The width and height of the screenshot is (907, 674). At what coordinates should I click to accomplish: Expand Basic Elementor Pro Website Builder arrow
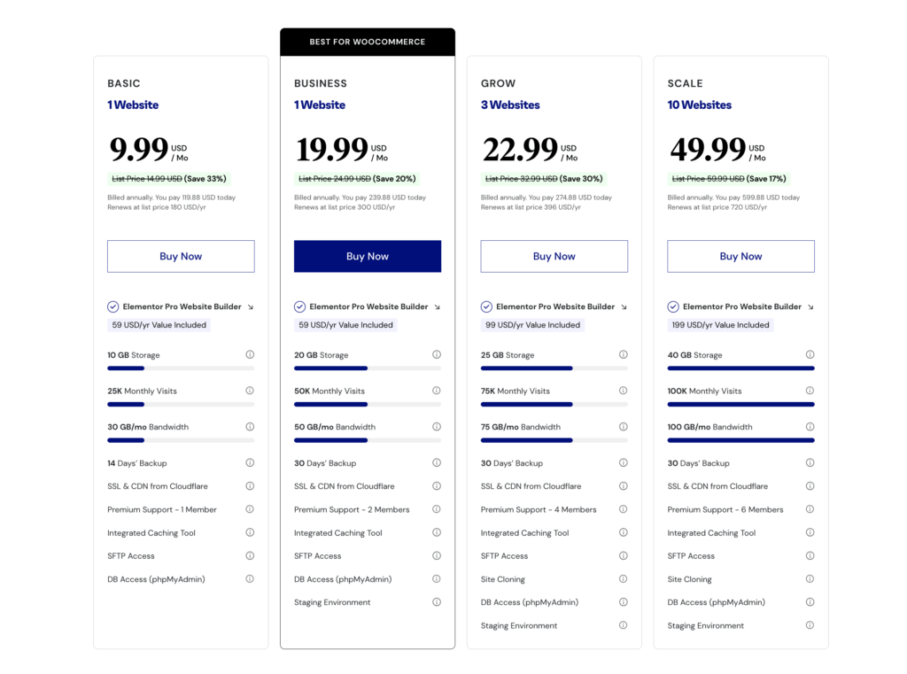click(251, 307)
